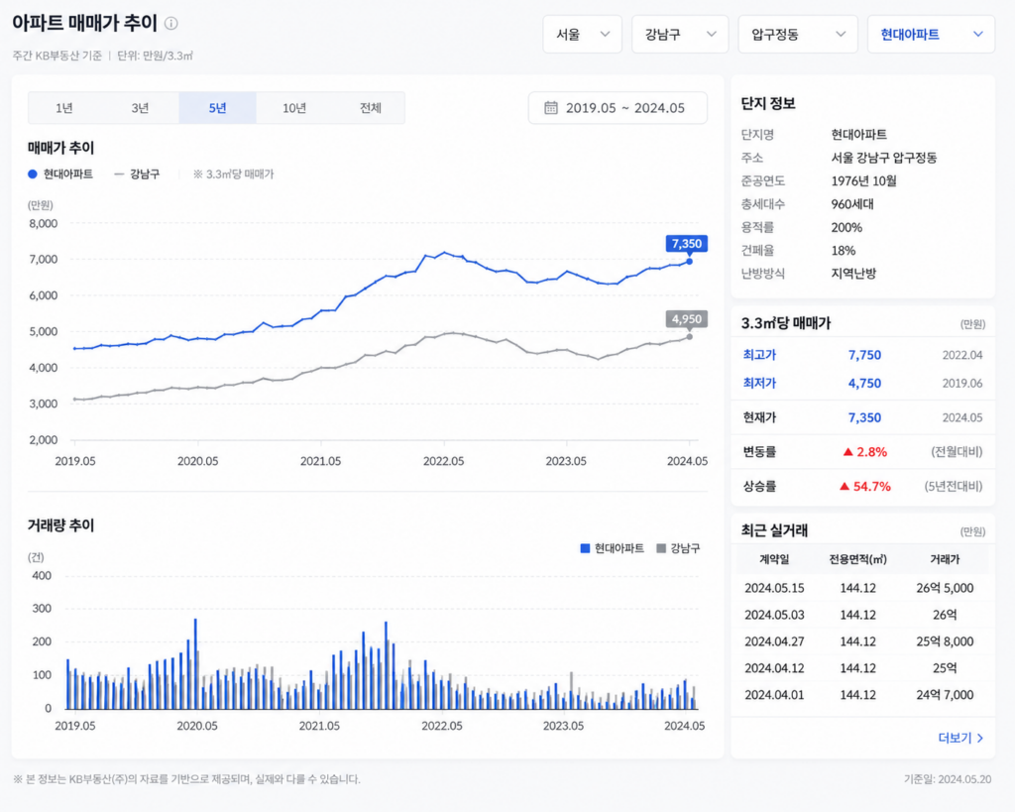
Task: Click the 계약일 column header
Action: coord(773,559)
